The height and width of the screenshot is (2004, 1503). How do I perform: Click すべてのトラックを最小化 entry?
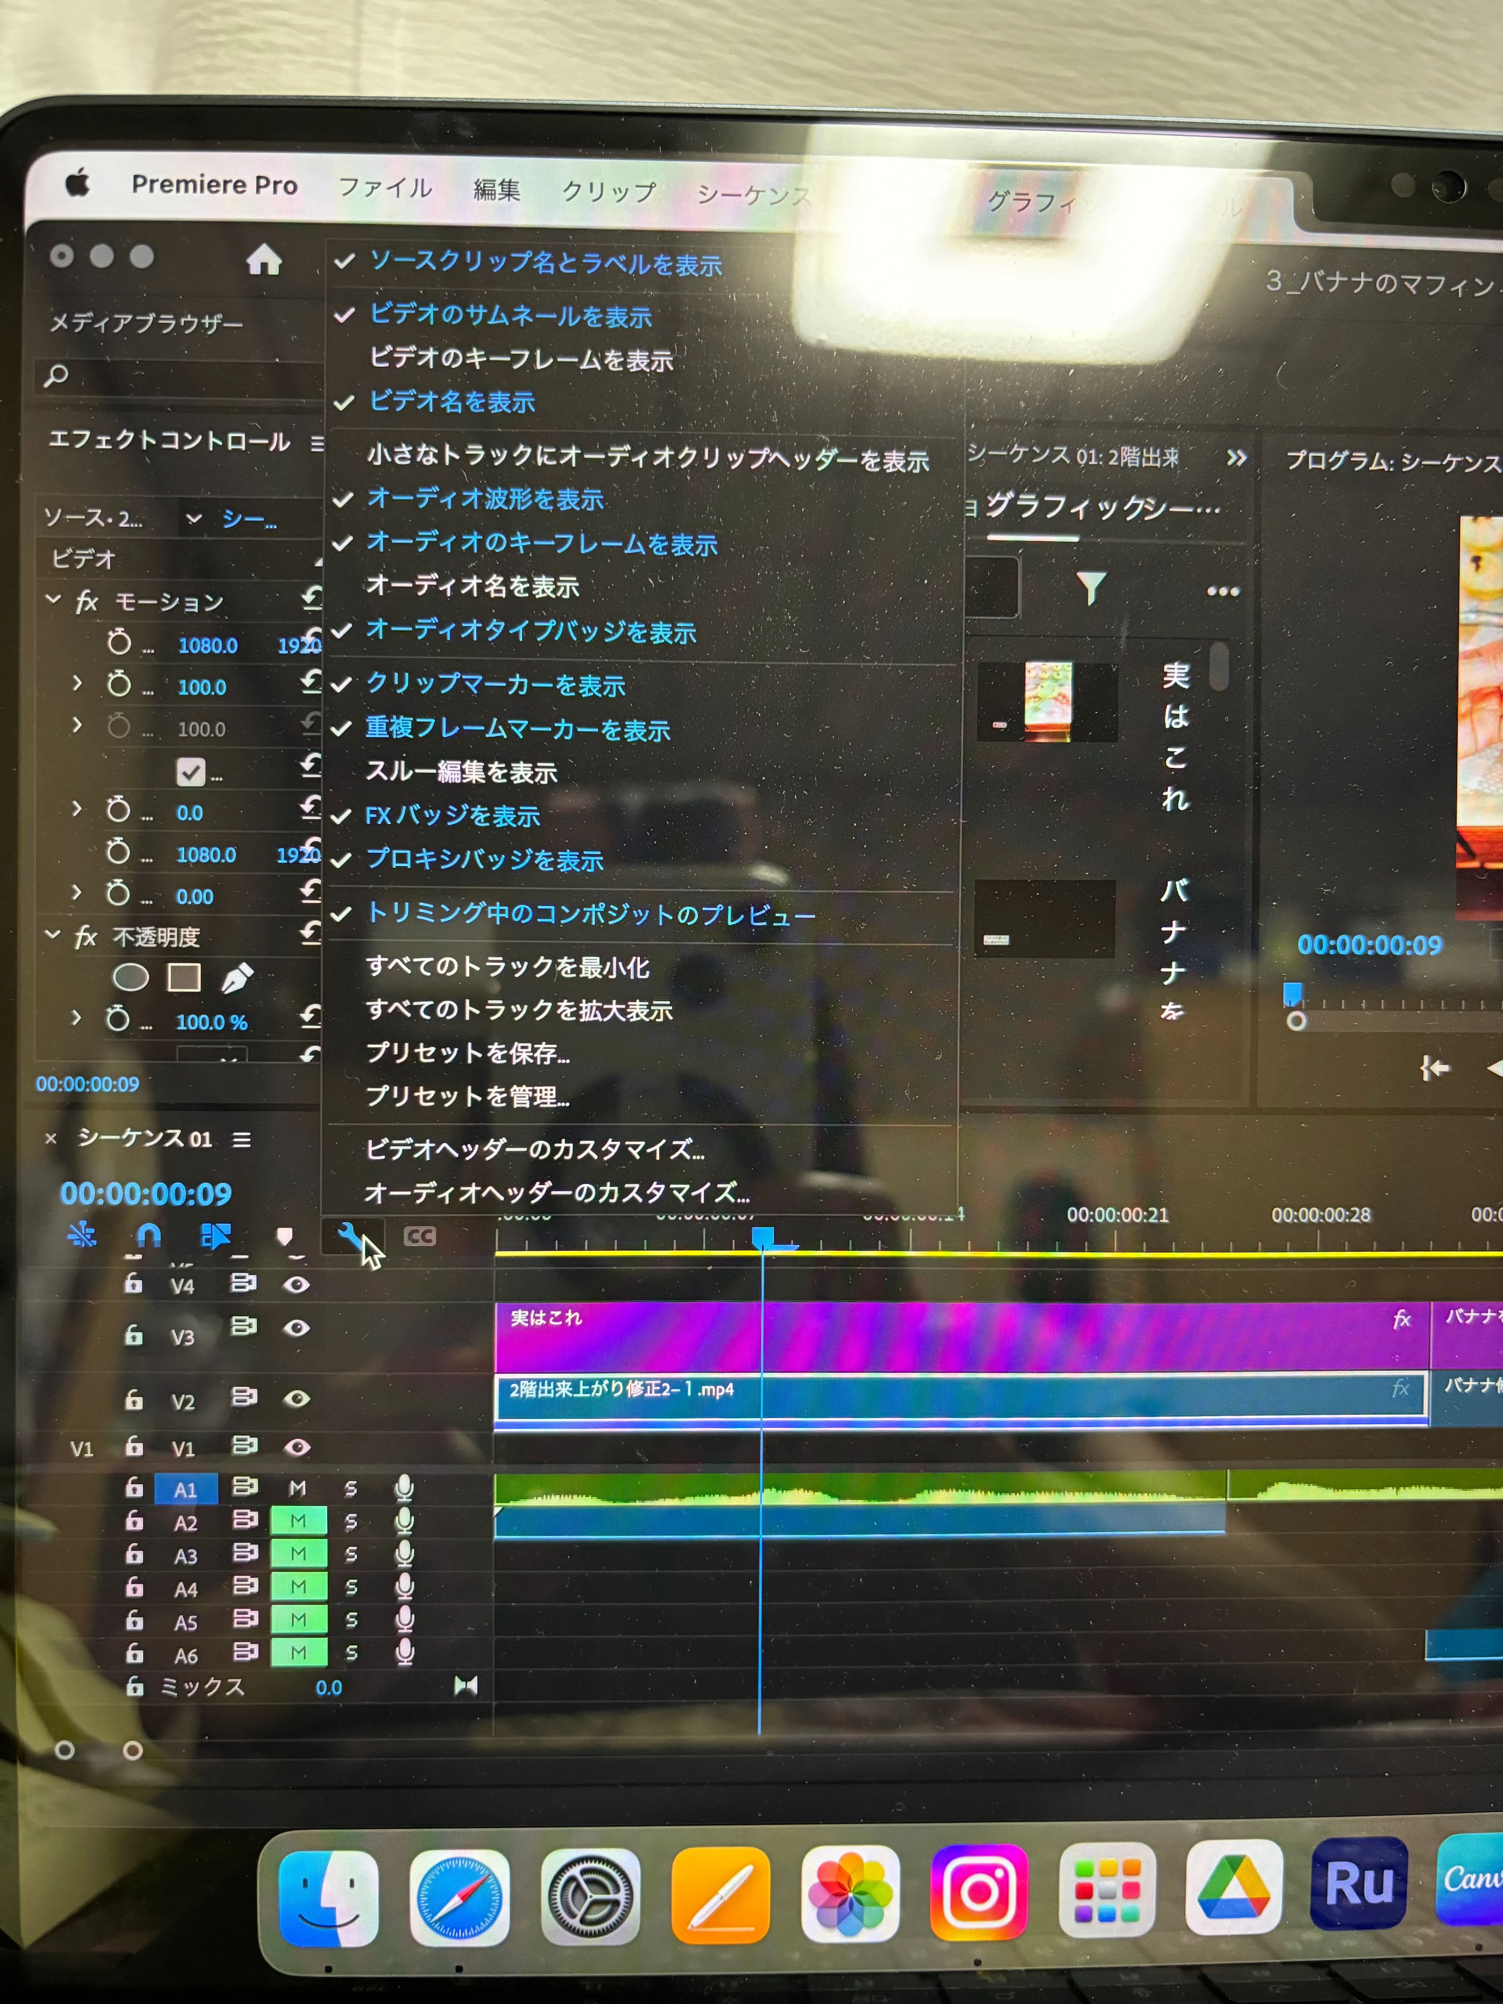(507, 967)
